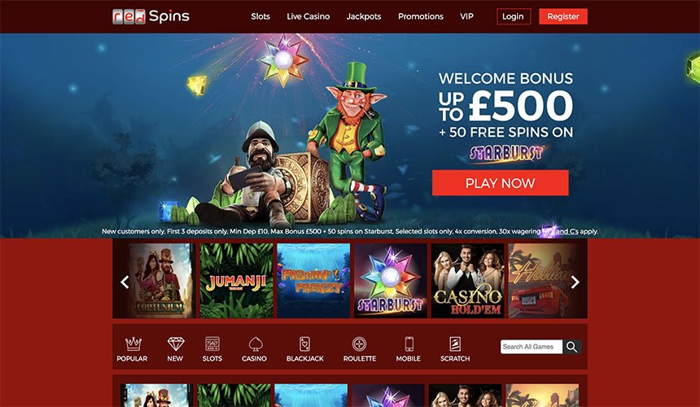Open the Promotions page in the top menu
This screenshot has height=407, width=700.
point(421,16)
